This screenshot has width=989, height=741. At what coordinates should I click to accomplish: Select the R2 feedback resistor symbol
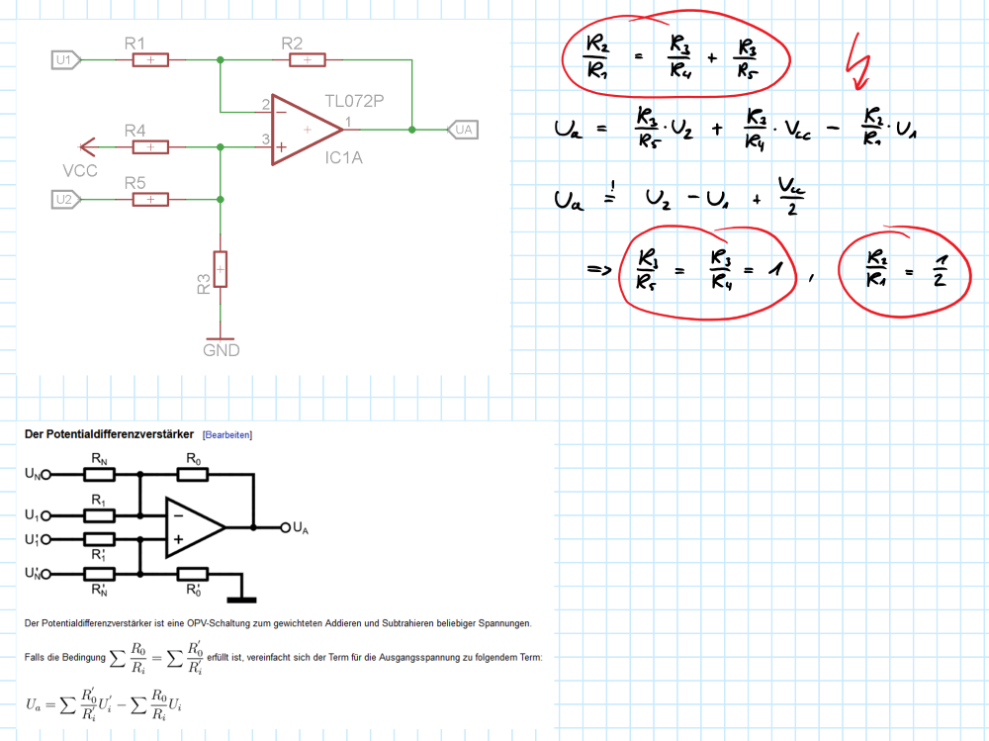pyautogui.click(x=308, y=60)
